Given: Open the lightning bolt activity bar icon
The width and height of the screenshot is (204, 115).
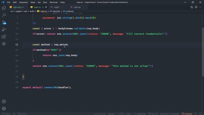Looking at the screenshot, I should coord(4,44).
